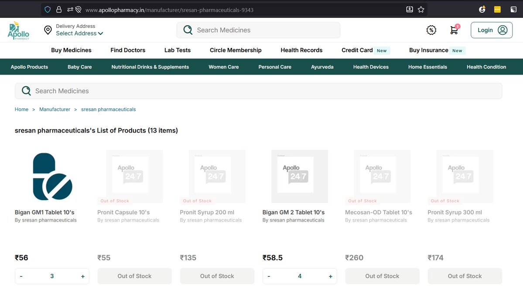The height and width of the screenshot is (303, 523).
Task: Select Nutritional Drinks & Supplements category
Action: [150, 67]
